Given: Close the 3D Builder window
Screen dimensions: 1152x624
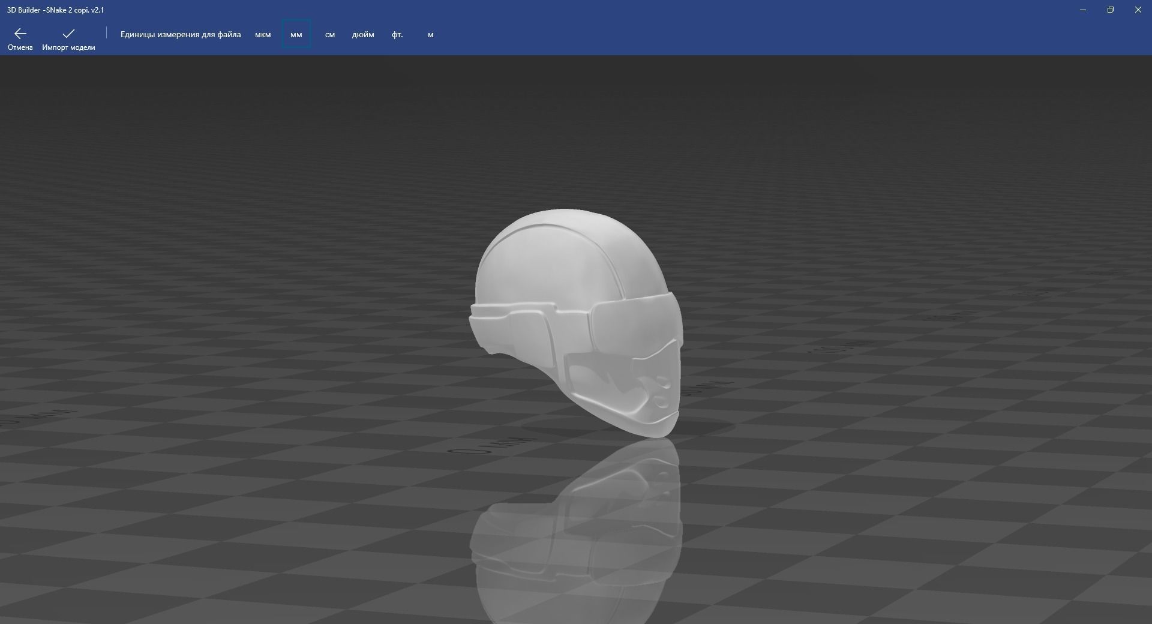Looking at the screenshot, I should pos(1138,10).
